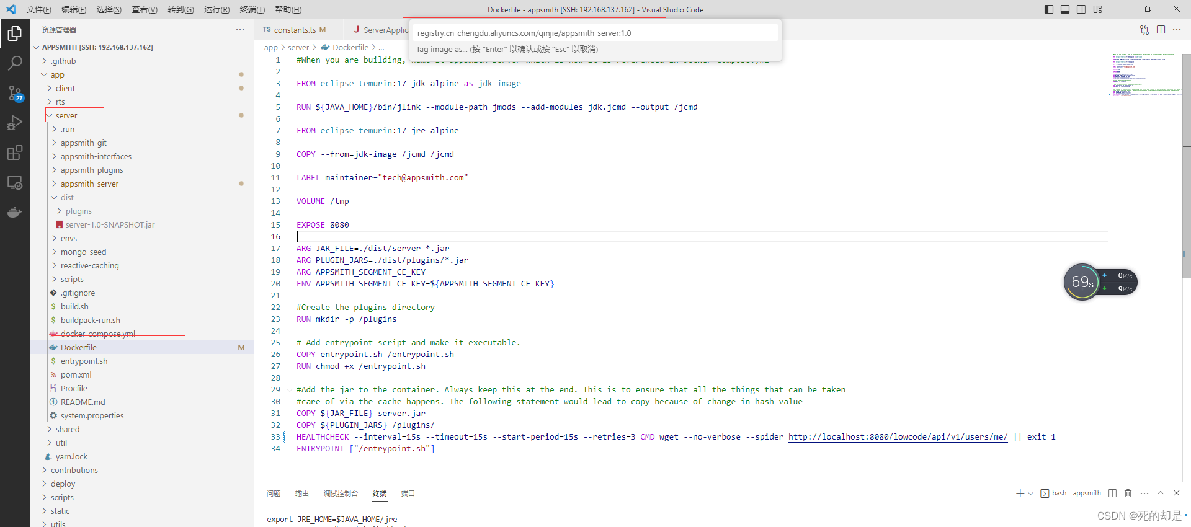Open the 运行(R) menu
Viewport: 1191px width, 527px height.
pyautogui.click(x=216, y=9)
